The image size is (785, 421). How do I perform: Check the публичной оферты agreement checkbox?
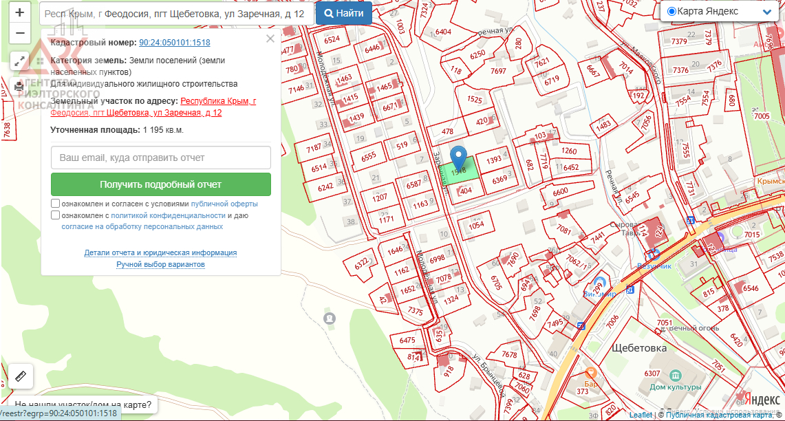click(55, 204)
